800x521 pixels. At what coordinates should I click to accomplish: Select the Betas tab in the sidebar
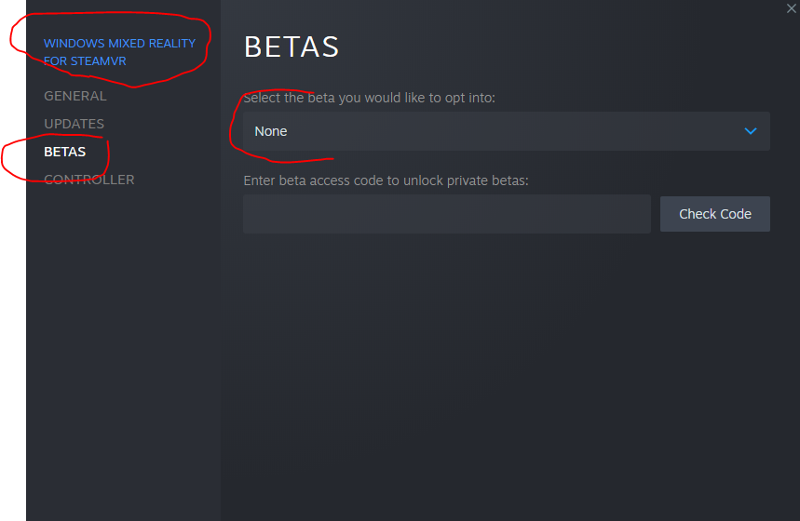[x=65, y=152]
